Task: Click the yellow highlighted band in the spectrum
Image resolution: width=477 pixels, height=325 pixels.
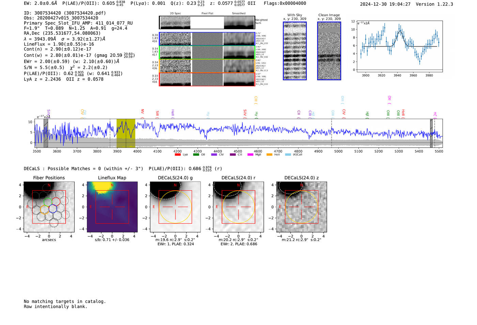Action: pyautogui.click(x=126, y=133)
